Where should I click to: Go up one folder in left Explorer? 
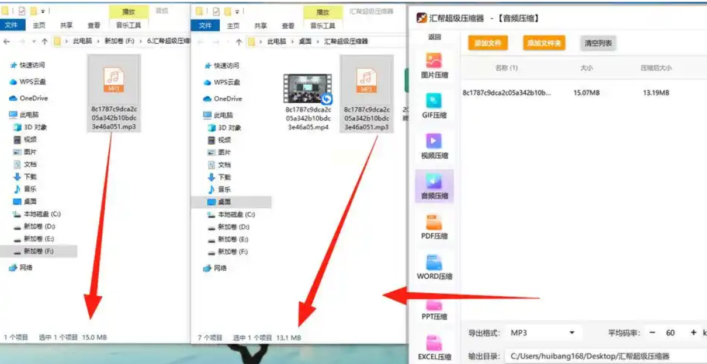[44, 41]
